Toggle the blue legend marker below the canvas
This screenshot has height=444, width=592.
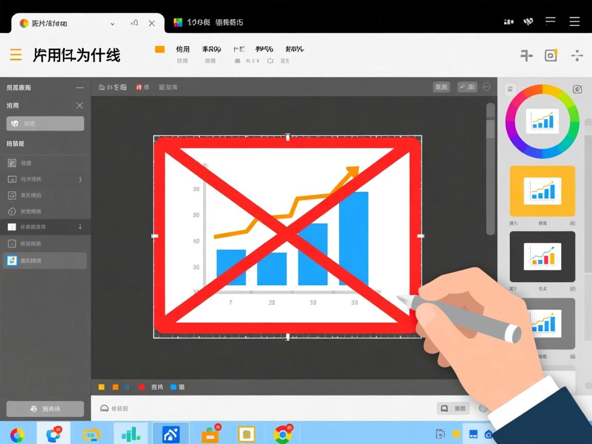pos(173,387)
